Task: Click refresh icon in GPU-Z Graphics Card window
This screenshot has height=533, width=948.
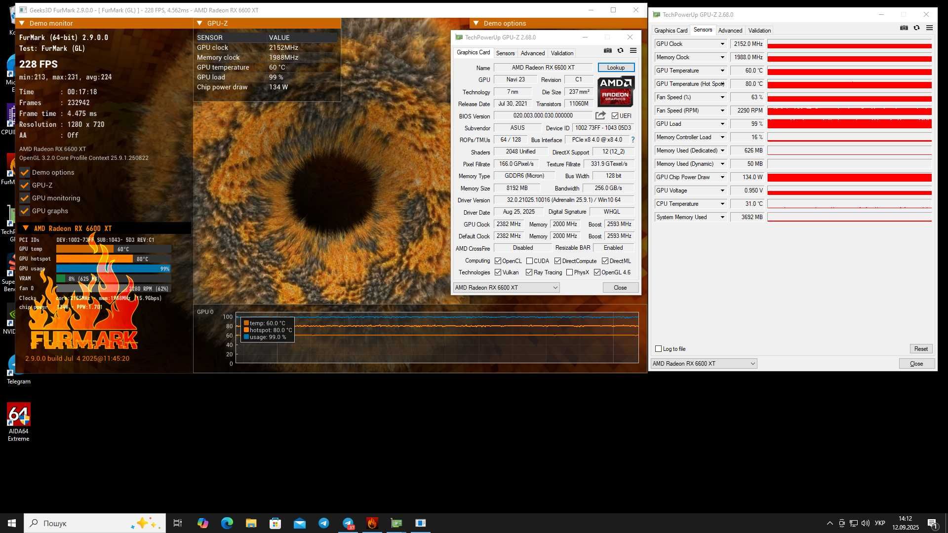Action: pos(620,51)
